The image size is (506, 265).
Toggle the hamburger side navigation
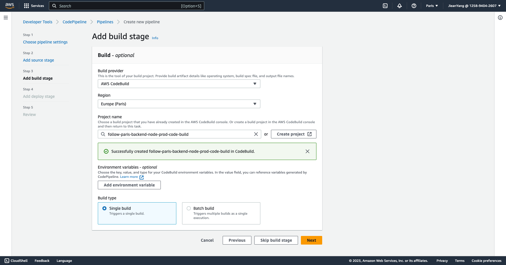tap(6, 18)
